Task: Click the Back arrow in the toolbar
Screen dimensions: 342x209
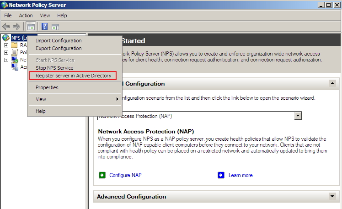Action: coord(6,27)
